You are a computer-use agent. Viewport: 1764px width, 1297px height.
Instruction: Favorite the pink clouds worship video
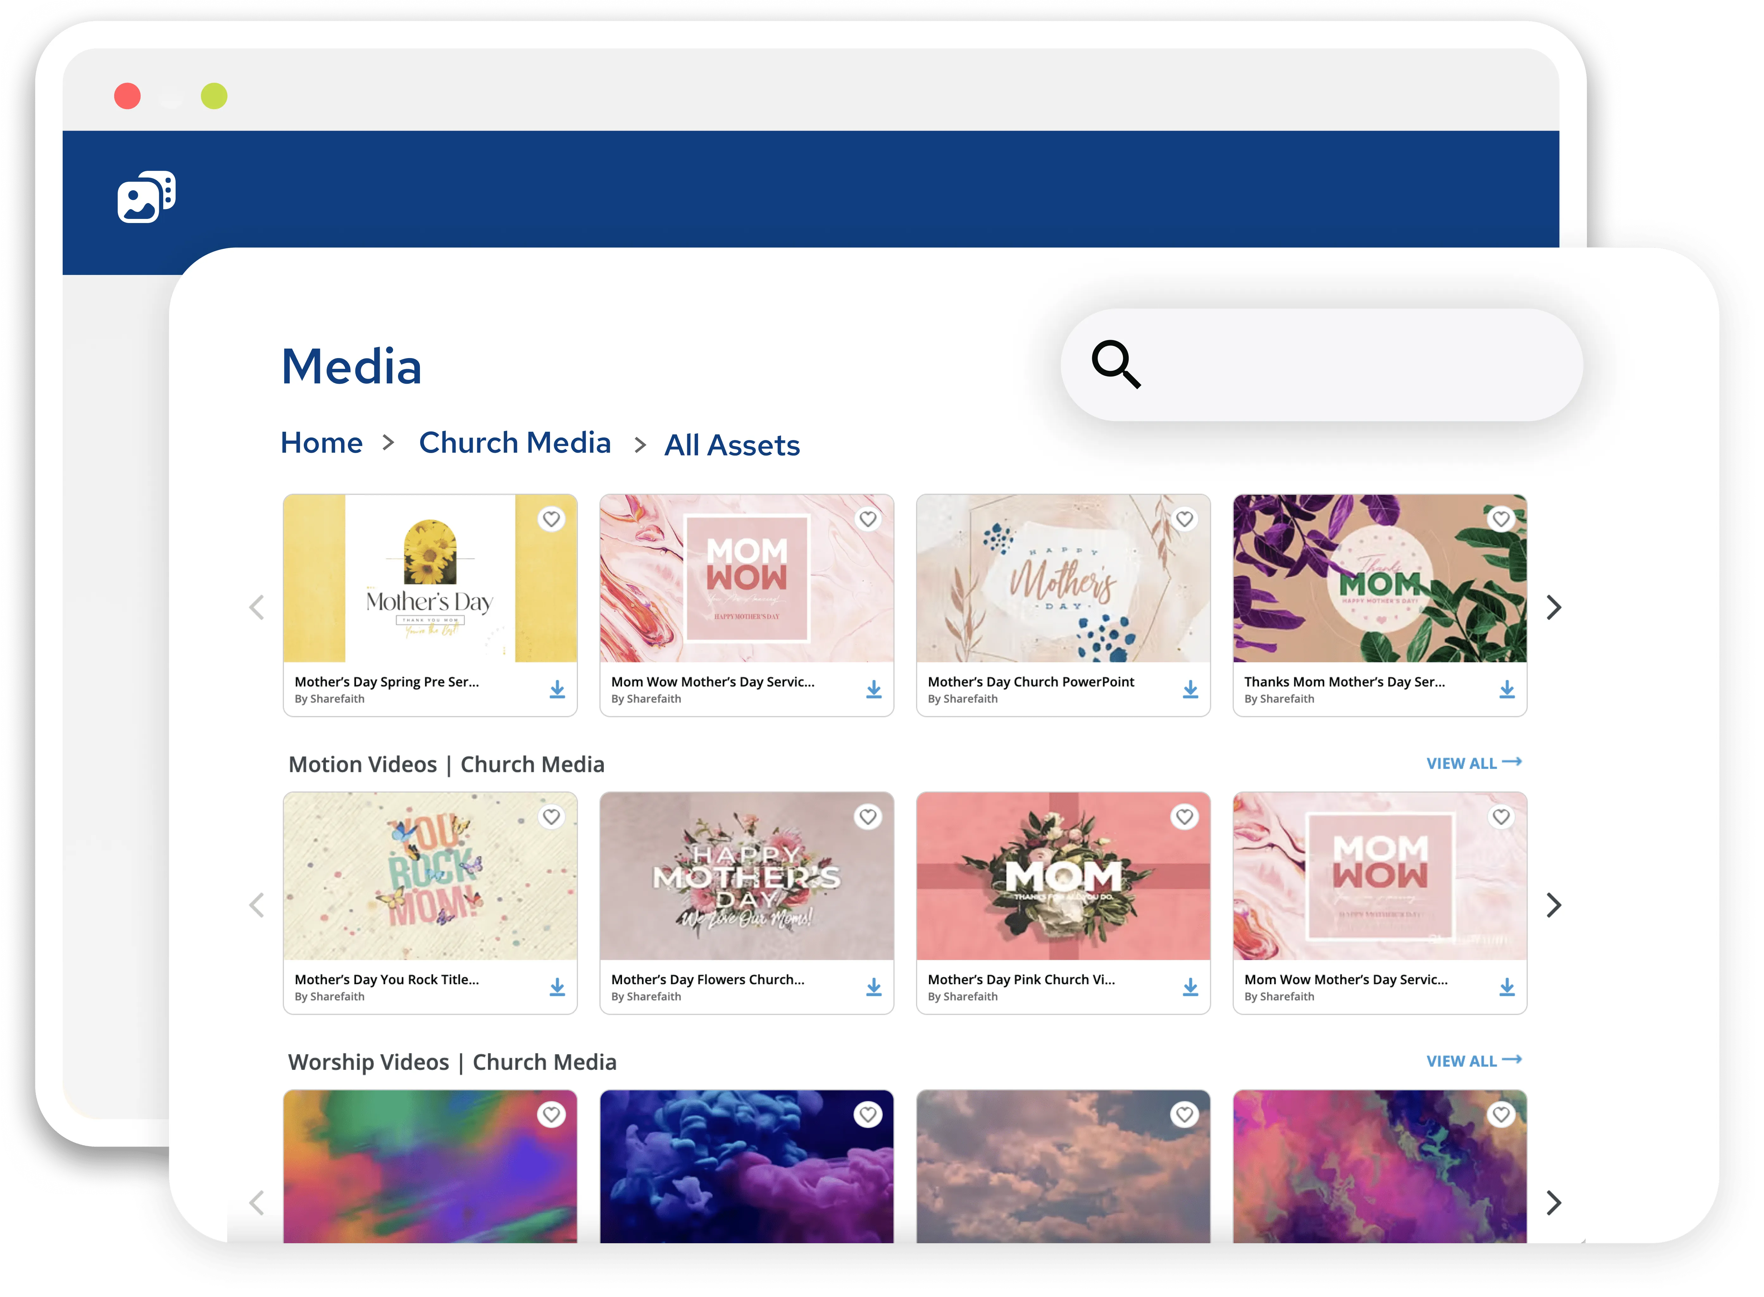[x=1184, y=1114]
